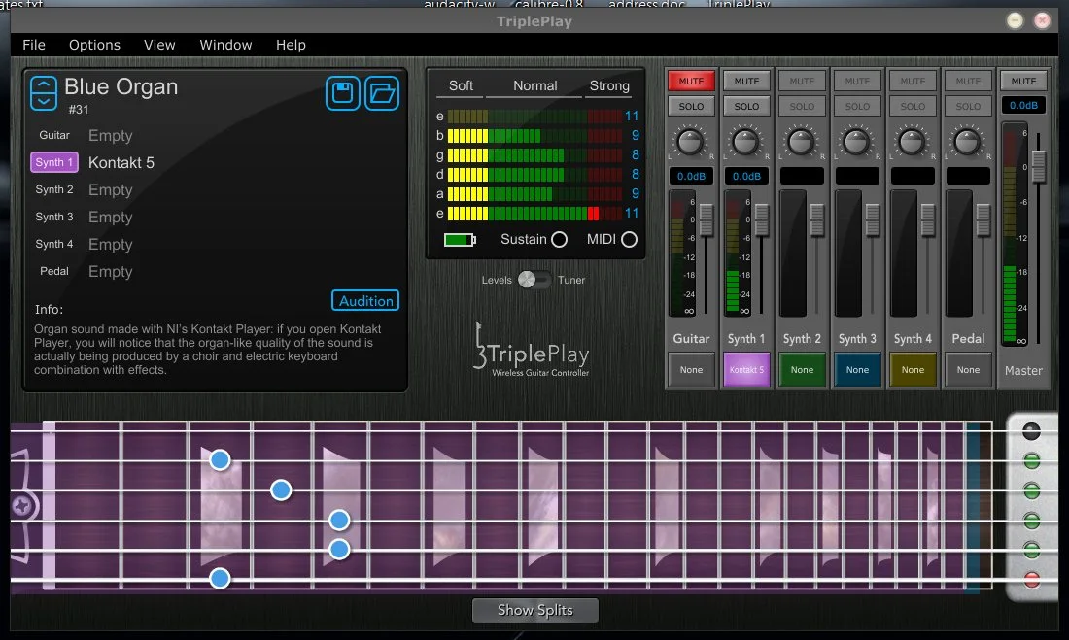Save the Blue Organ patch via disk icon
This screenshot has width=1069, height=640.
click(343, 93)
